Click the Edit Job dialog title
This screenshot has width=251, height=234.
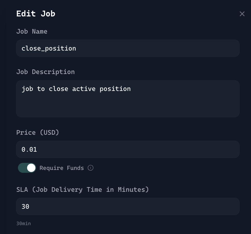coord(36,14)
